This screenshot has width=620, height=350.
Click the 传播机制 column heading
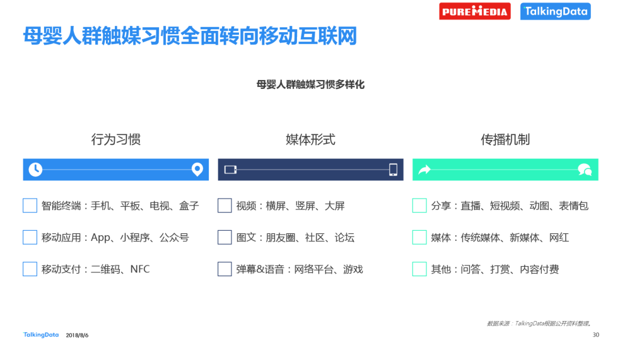click(x=505, y=139)
